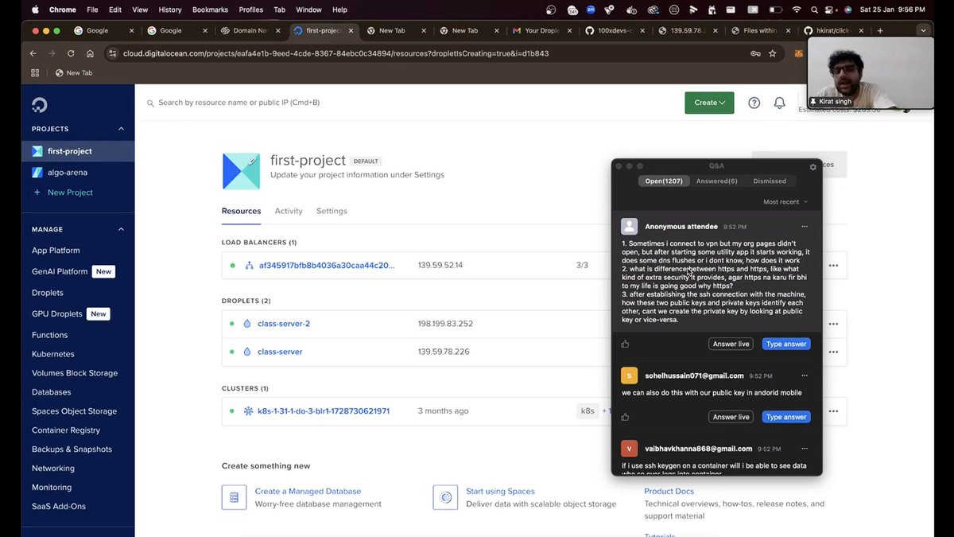Open the notifications bell icon
Image resolution: width=954 pixels, height=537 pixels.
(x=780, y=103)
